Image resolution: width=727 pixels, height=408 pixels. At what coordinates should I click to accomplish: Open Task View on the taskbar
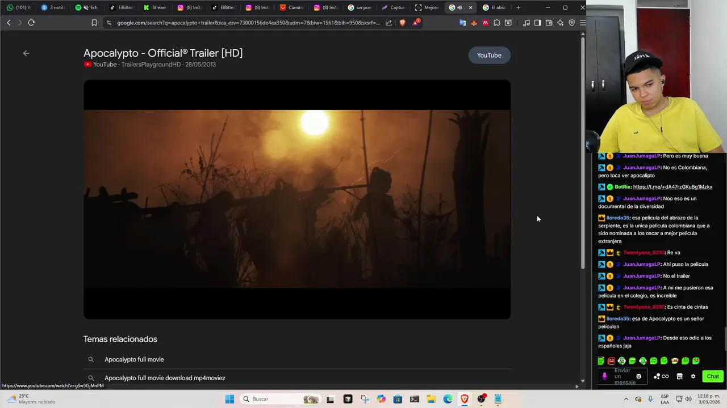pos(331,399)
